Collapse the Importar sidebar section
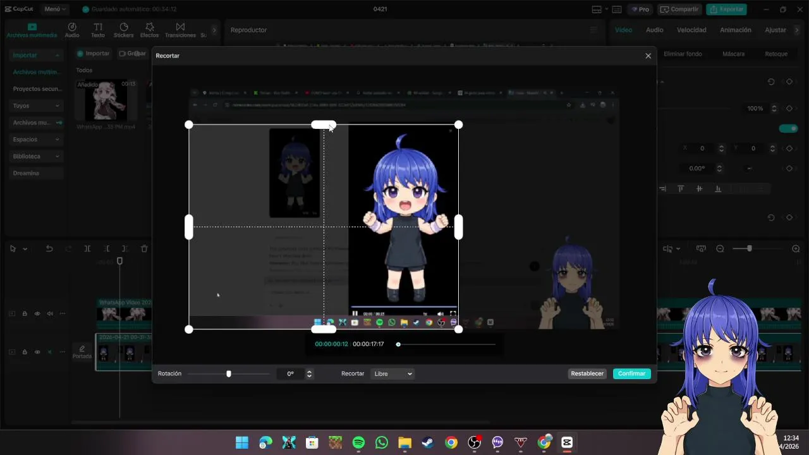The image size is (809, 455). (36, 56)
